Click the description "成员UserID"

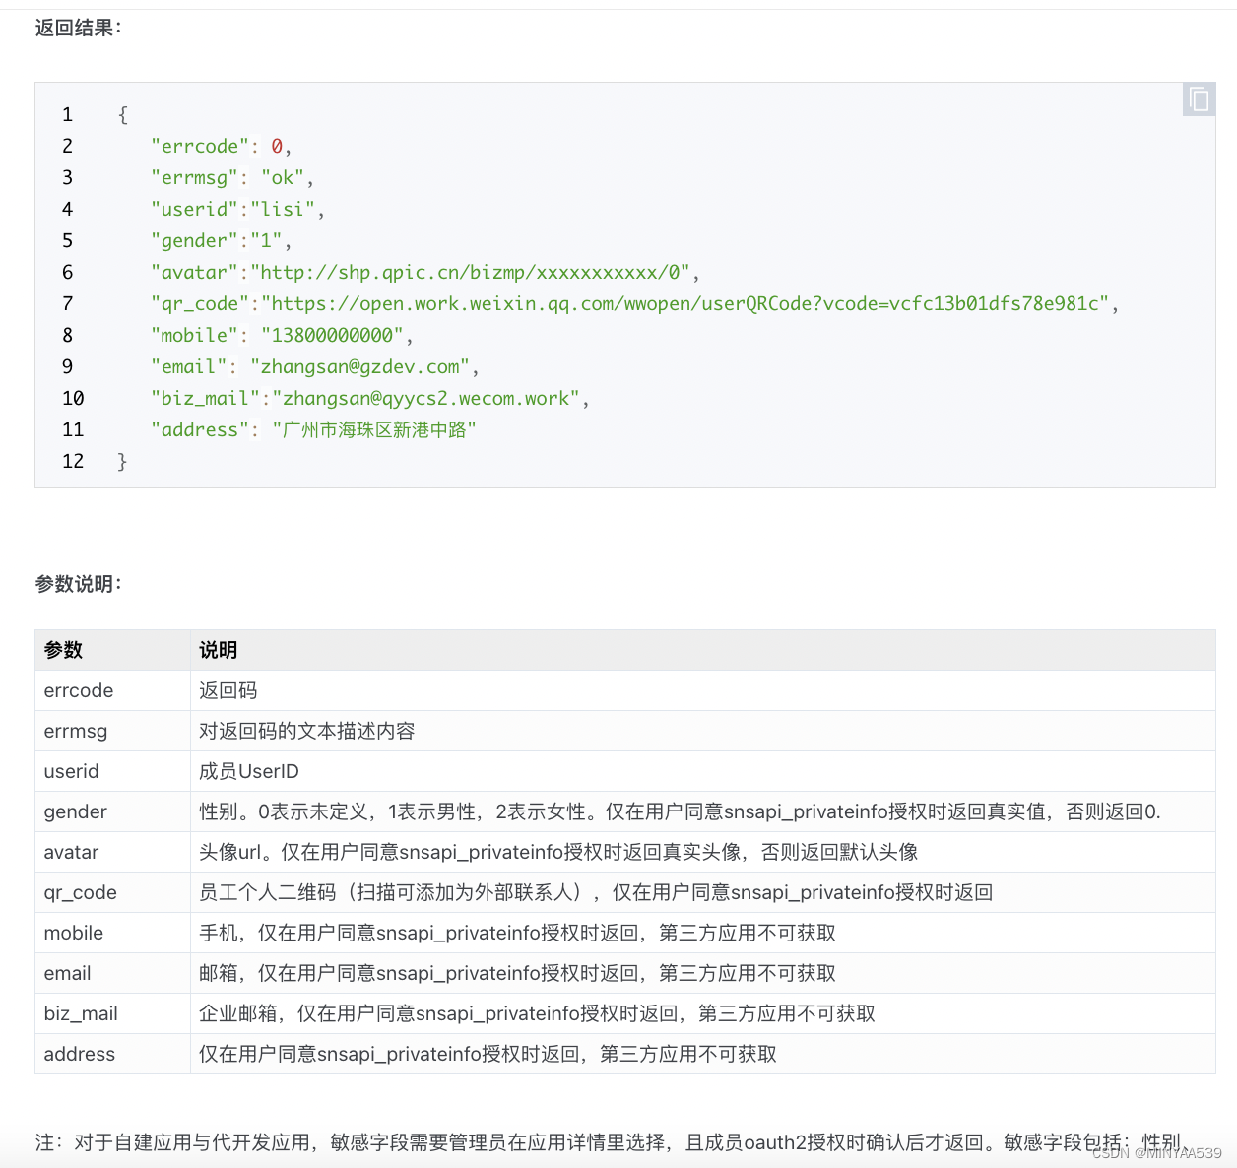[249, 771]
